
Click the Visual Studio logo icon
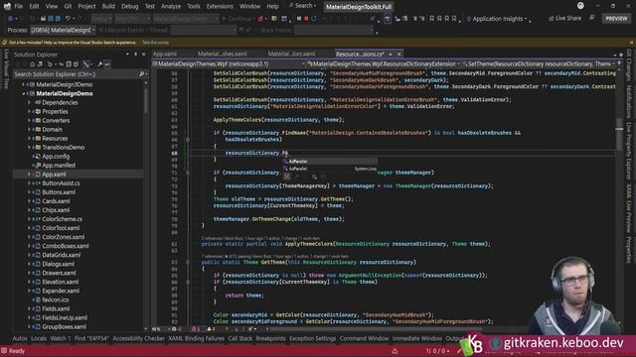[7, 6]
